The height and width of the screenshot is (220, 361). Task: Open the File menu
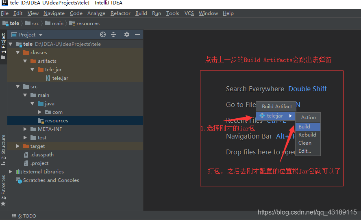point(4,13)
